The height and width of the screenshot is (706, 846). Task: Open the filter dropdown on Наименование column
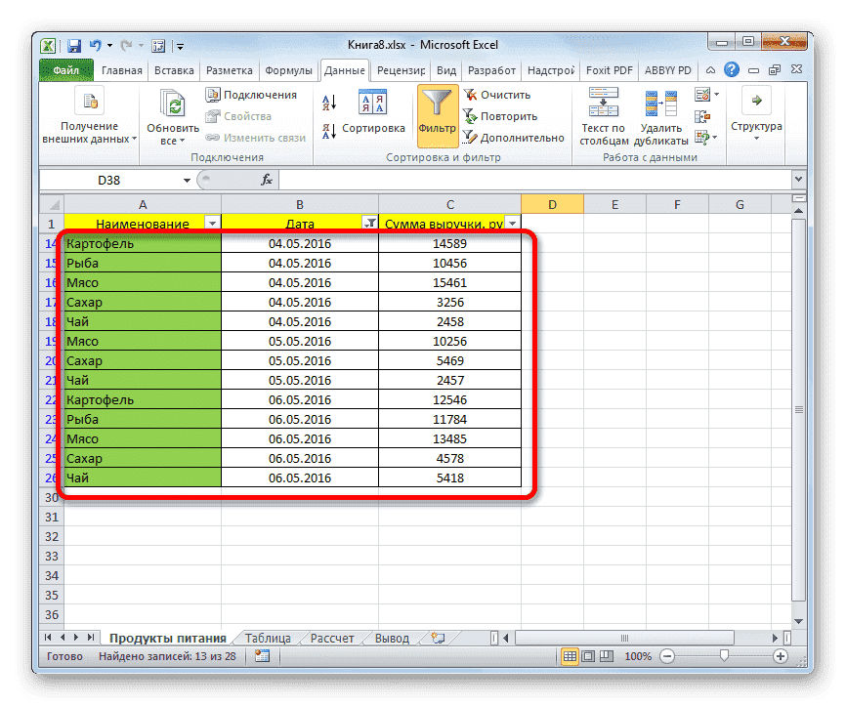pos(212,223)
